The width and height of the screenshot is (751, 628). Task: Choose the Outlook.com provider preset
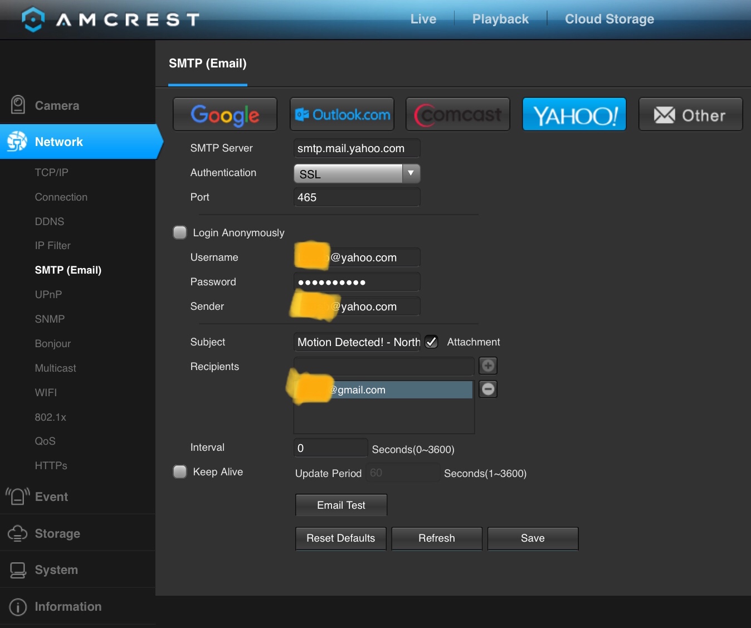pos(342,114)
